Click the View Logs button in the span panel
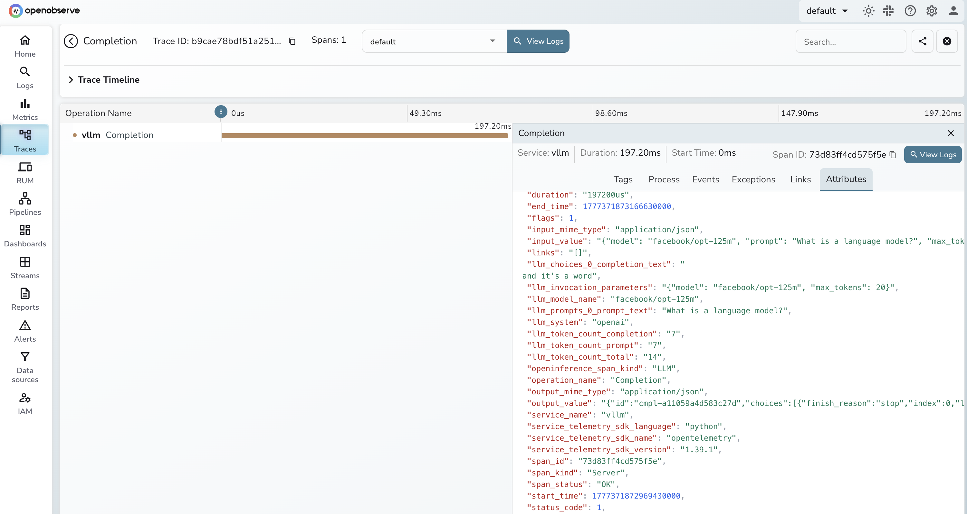 [x=933, y=154]
